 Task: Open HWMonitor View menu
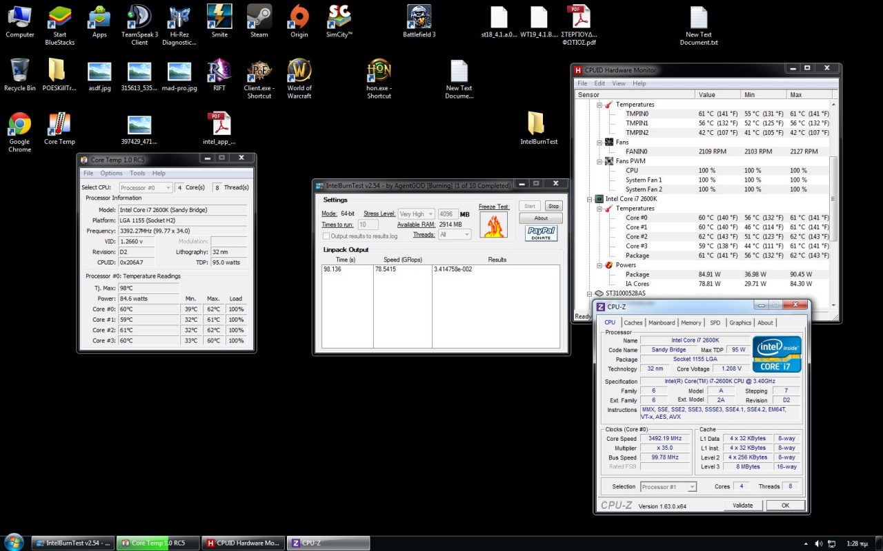(619, 83)
